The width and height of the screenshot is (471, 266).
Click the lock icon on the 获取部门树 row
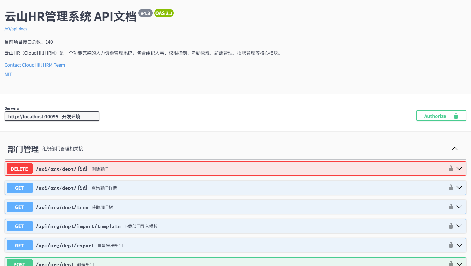pos(451,207)
